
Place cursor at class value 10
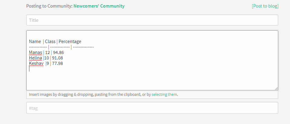pos(47,58)
